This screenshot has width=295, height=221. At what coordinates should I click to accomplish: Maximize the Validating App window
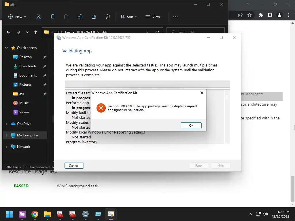pos(221,37)
